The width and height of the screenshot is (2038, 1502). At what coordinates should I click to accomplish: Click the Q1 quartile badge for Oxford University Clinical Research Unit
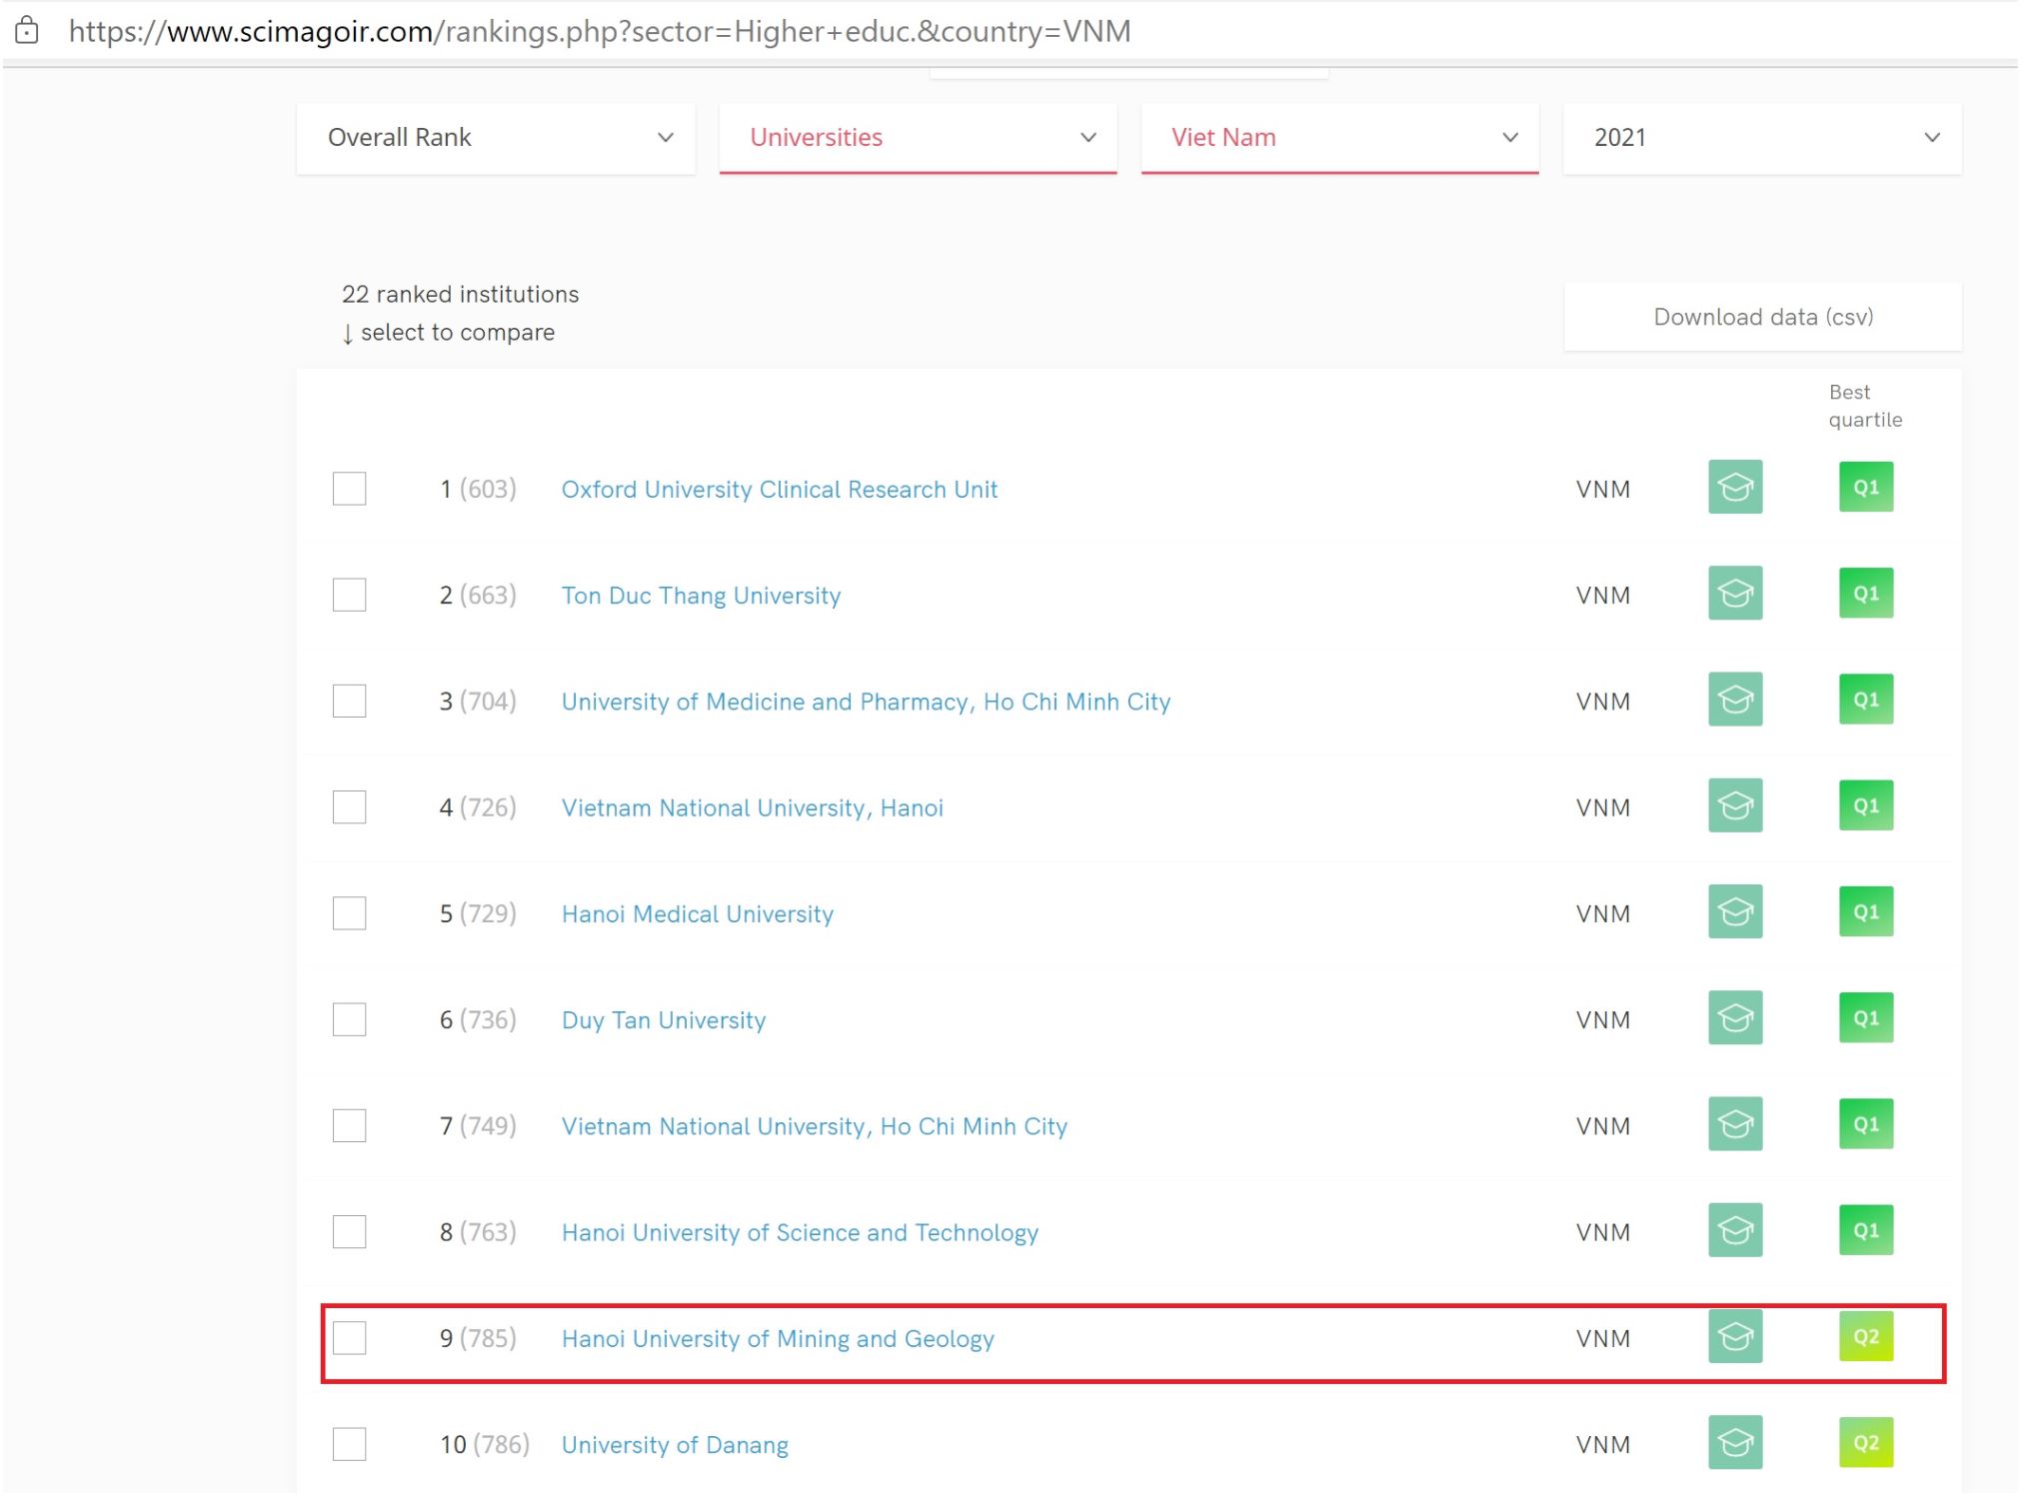point(1866,487)
